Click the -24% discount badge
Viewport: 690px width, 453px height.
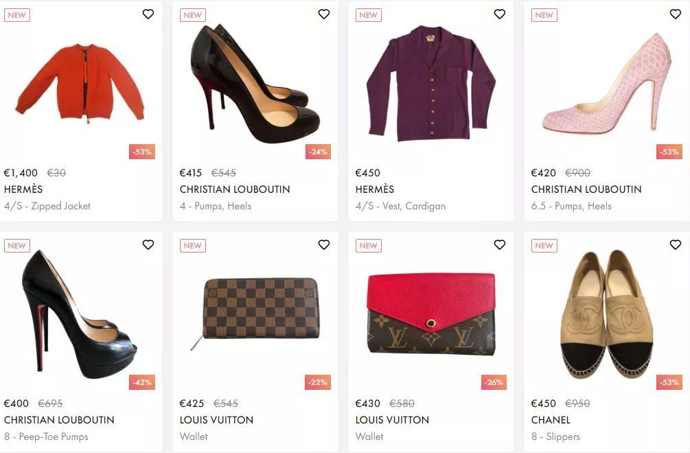[318, 152]
